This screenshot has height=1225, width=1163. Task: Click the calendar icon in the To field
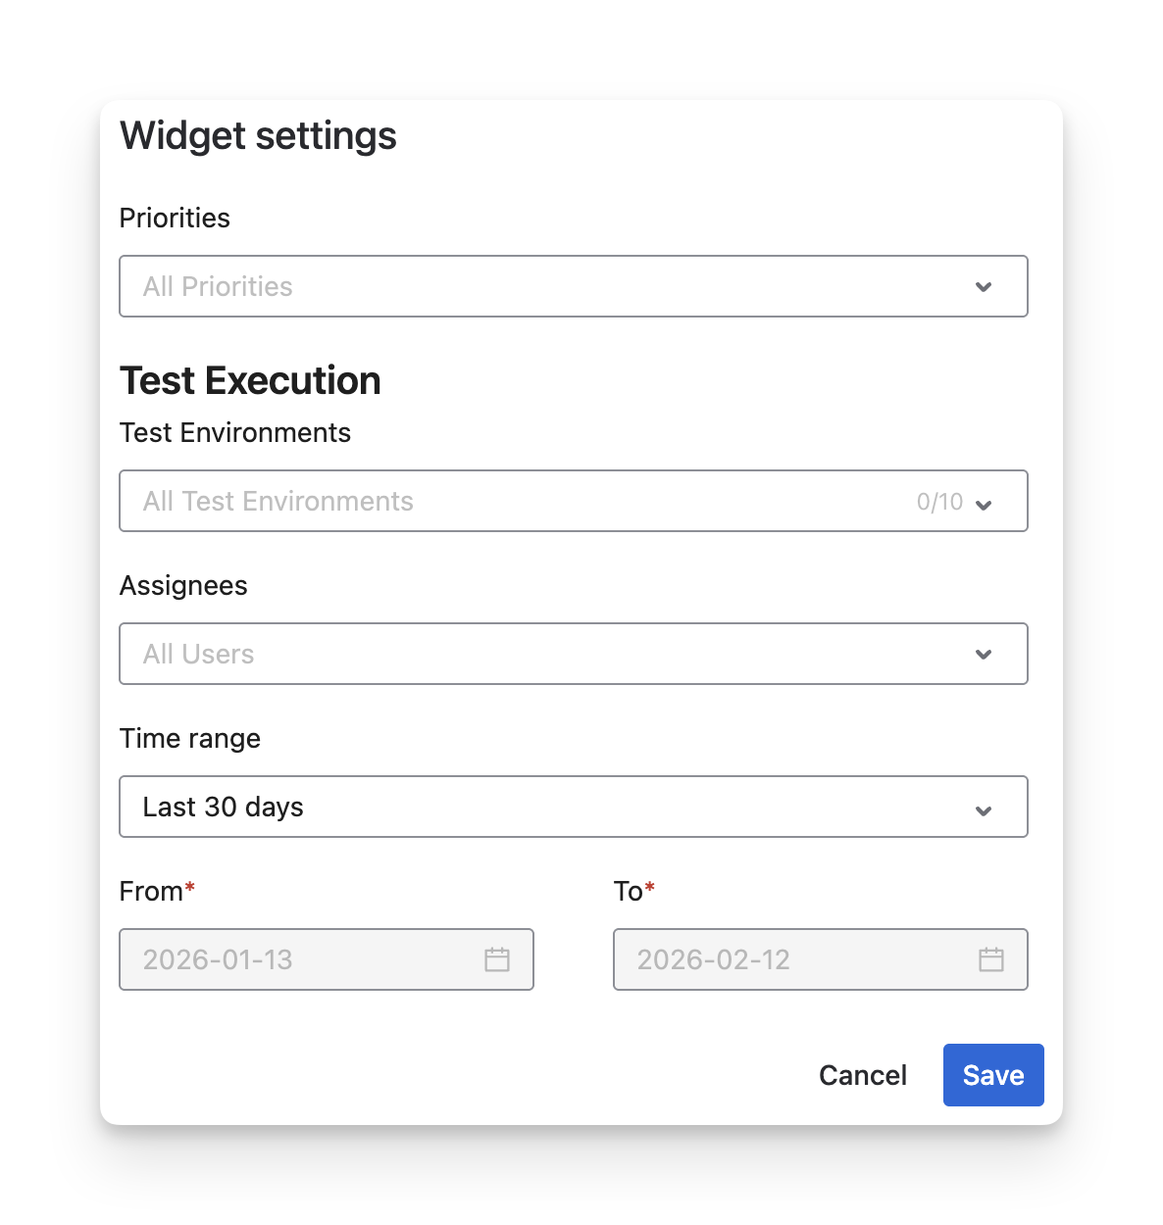[991, 959]
